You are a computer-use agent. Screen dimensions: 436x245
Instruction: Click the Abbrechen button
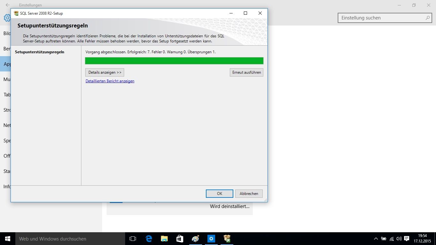(x=249, y=194)
